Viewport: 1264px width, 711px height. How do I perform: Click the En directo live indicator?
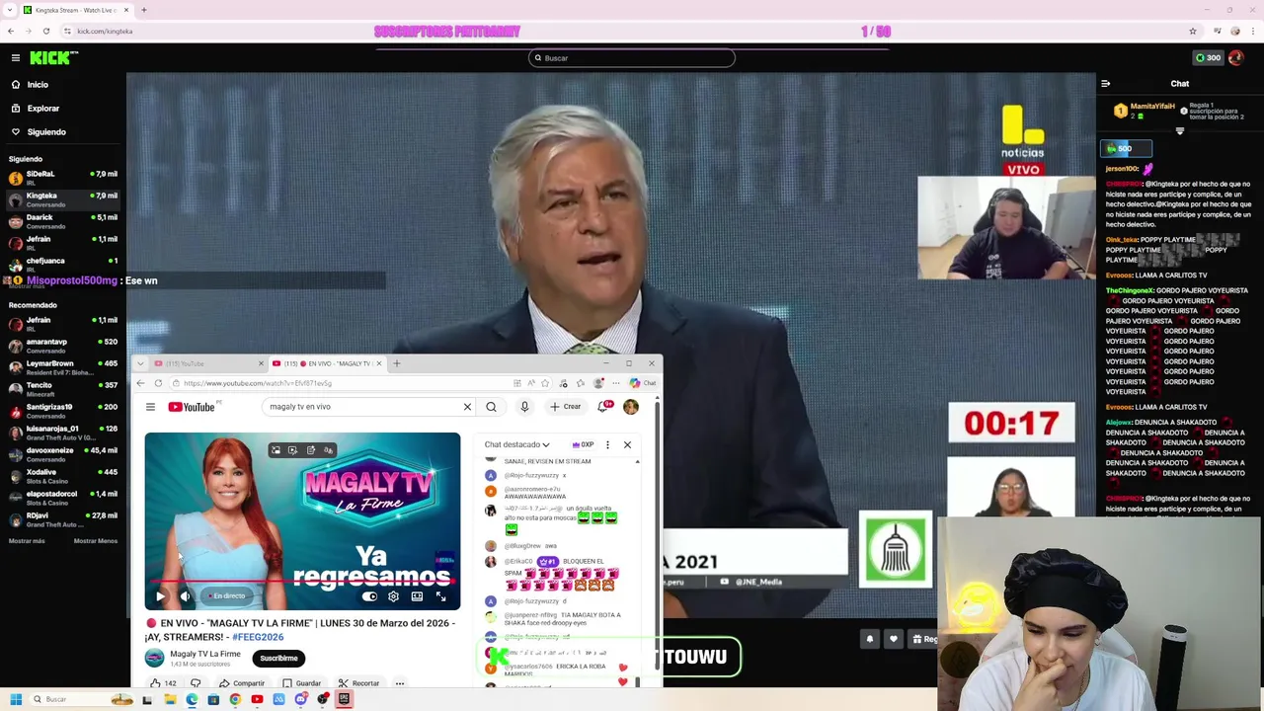(226, 596)
